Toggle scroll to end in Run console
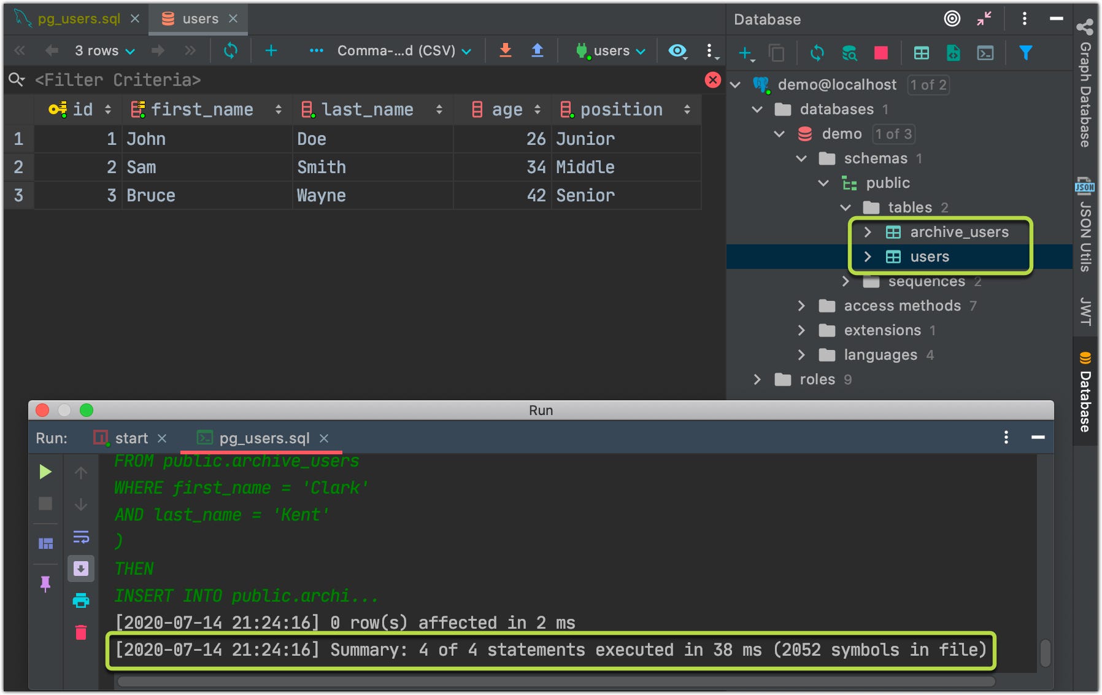Viewport: 1102px width, 695px height. point(81,569)
